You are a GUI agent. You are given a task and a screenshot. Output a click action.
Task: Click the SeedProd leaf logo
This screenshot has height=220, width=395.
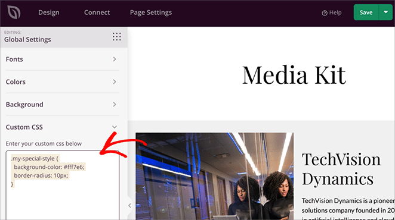(x=14, y=12)
